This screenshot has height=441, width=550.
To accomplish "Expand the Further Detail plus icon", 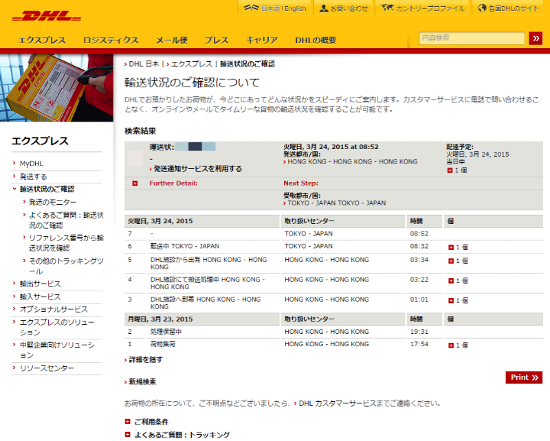I will click(x=135, y=183).
